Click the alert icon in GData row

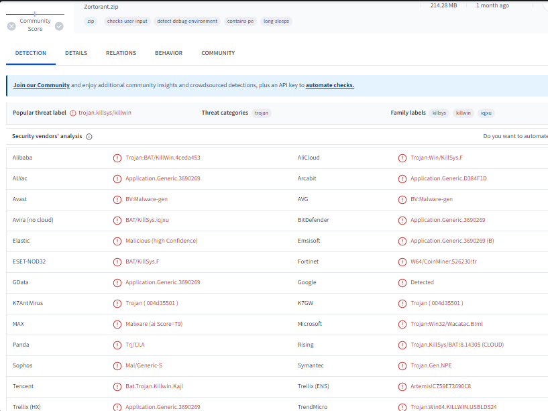[117, 283]
